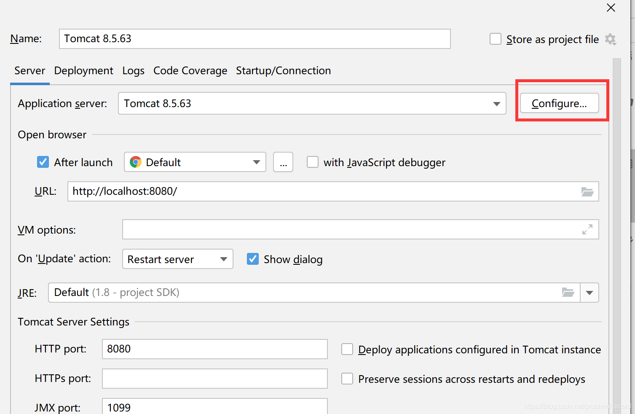Click the gear icon beside Store as project file
This screenshot has height=414, width=635.
click(x=610, y=39)
